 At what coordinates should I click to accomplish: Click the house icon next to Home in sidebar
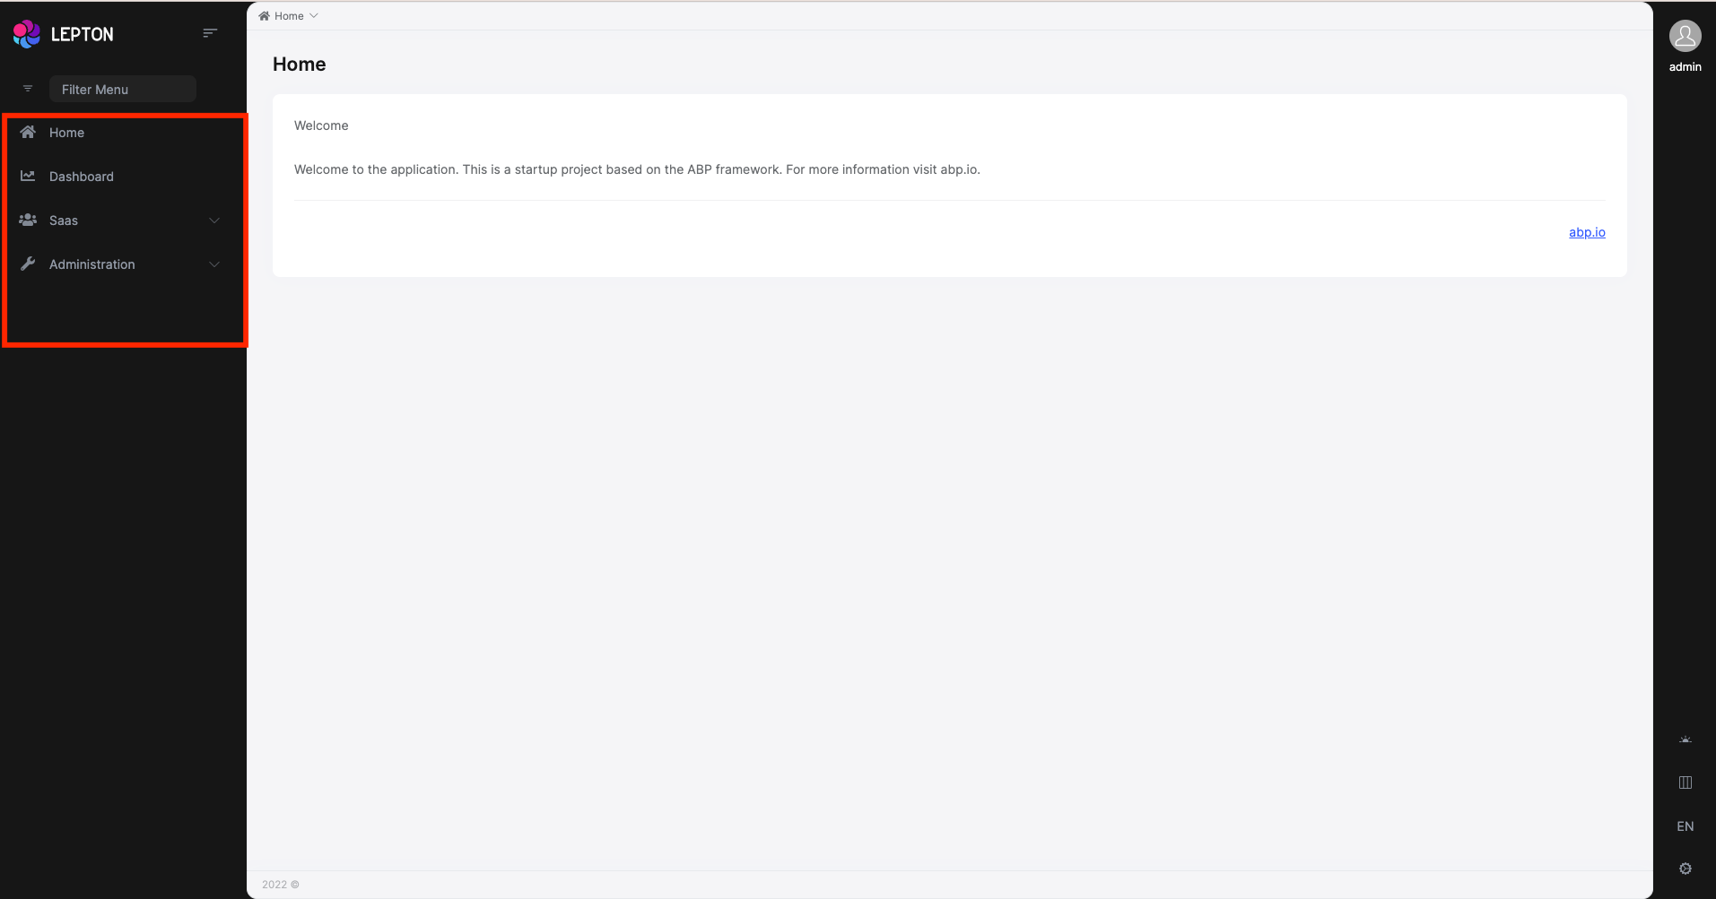(28, 132)
